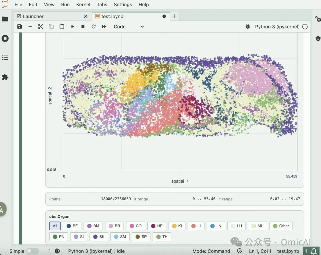Click the kernel status circle indicator
The height and width of the screenshot is (255, 321).
(305, 27)
